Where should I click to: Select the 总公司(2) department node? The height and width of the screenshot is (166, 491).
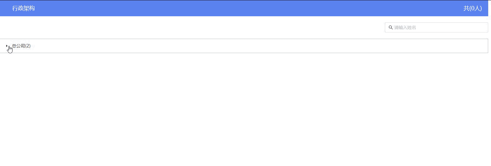tap(21, 46)
